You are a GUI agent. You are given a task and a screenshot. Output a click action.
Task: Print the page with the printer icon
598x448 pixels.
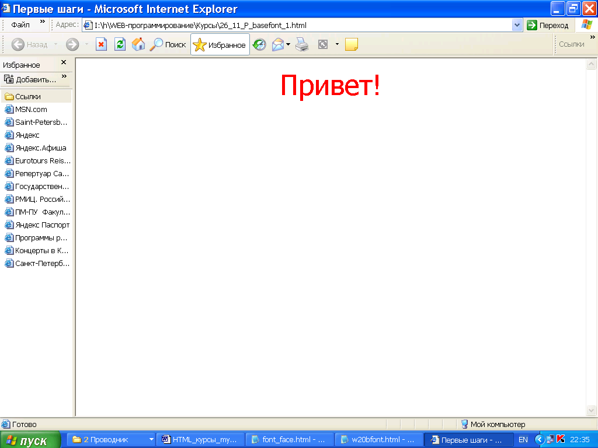coord(303,44)
